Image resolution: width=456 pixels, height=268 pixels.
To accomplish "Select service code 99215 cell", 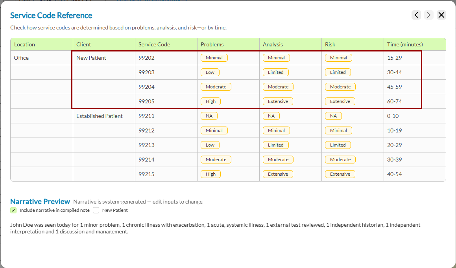I will 146,174.
